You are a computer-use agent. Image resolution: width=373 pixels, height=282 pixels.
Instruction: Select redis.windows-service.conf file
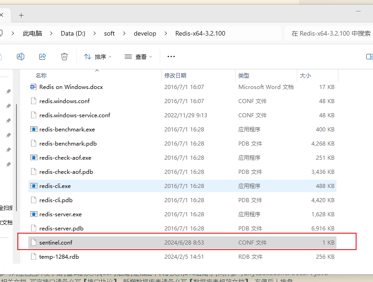182,115
